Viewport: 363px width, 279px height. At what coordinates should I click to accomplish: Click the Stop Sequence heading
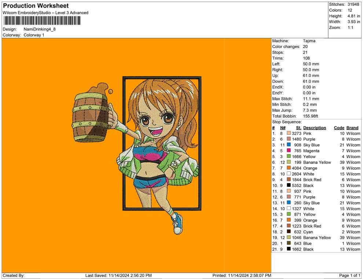[287, 122]
